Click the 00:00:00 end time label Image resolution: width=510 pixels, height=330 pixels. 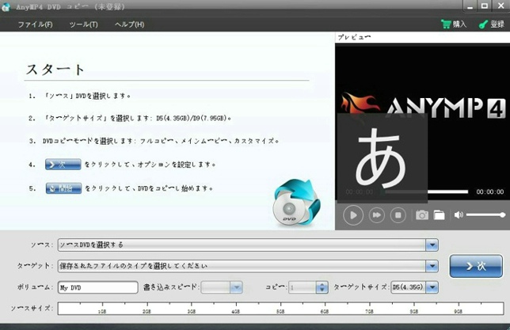(x=490, y=192)
